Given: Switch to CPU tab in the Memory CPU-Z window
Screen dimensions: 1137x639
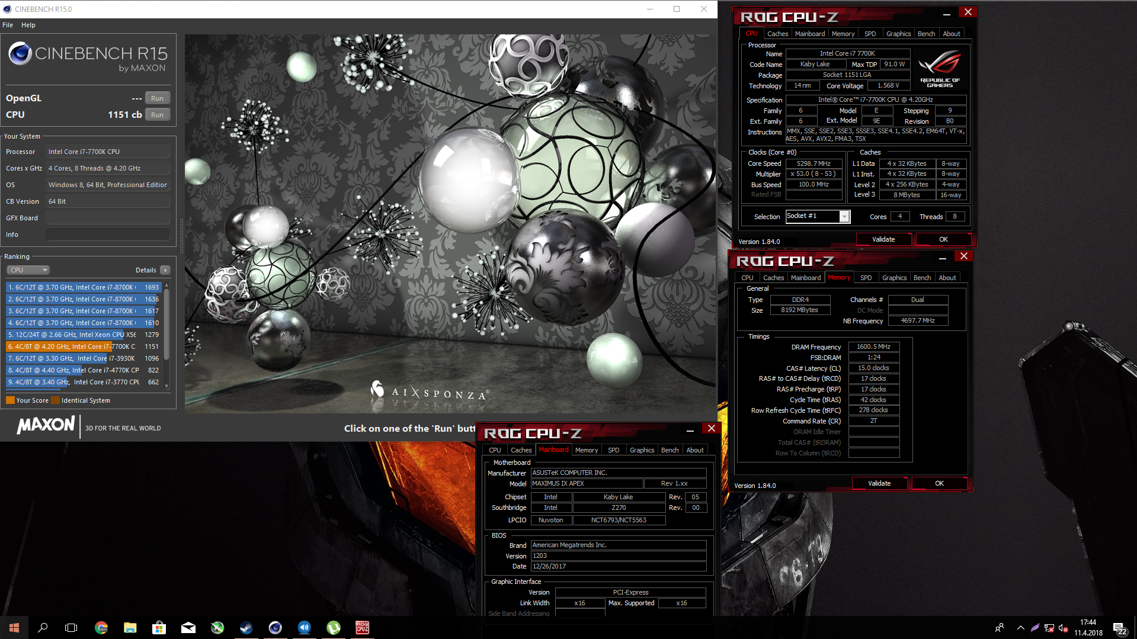Looking at the screenshot, I should pos(748,278).
